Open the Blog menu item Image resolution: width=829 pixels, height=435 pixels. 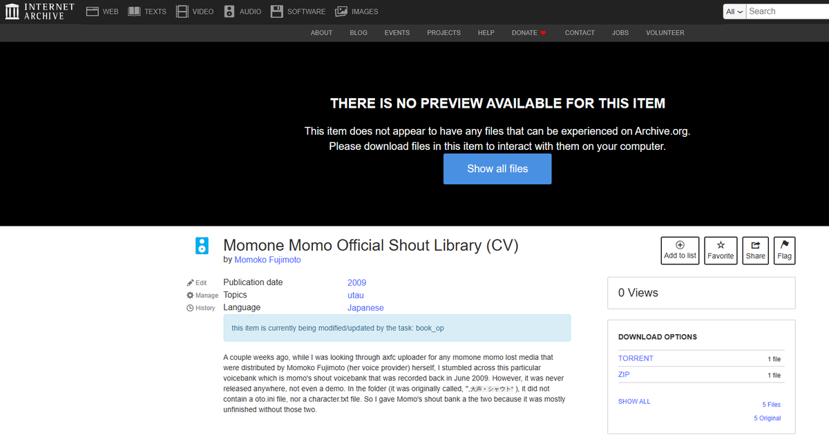tap(359, 32)
